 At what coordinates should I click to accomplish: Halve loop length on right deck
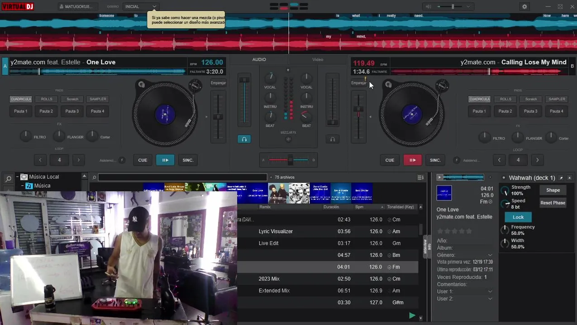click(x=499, y=160)
